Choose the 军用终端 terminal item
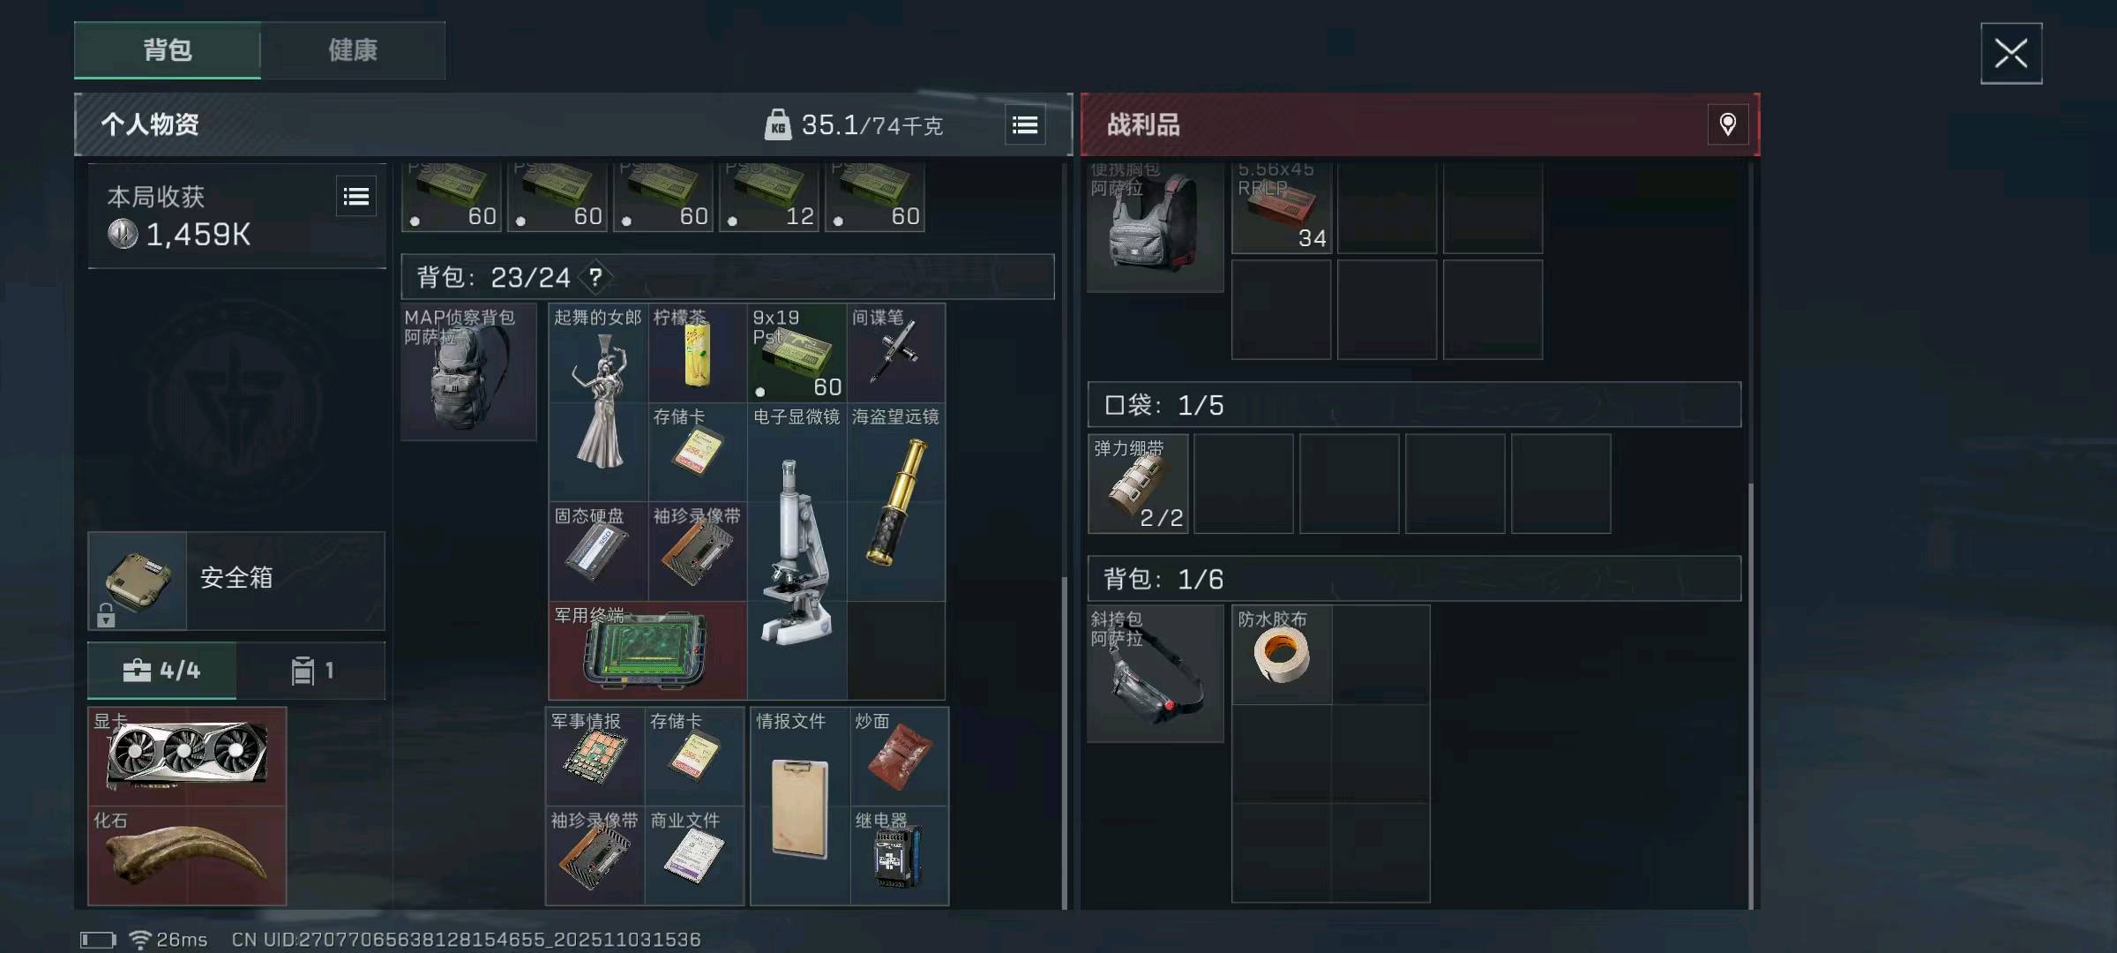2117x953 pixels. click(648, 651)
